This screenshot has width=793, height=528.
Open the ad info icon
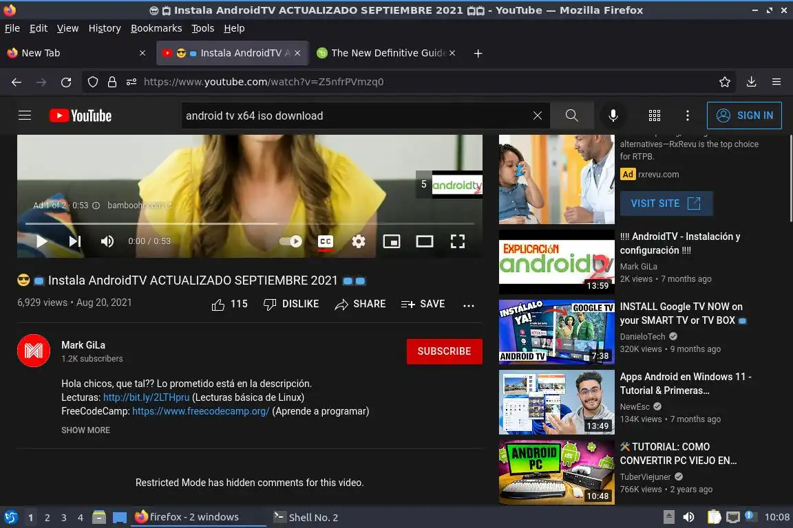[x=96, y=205]
